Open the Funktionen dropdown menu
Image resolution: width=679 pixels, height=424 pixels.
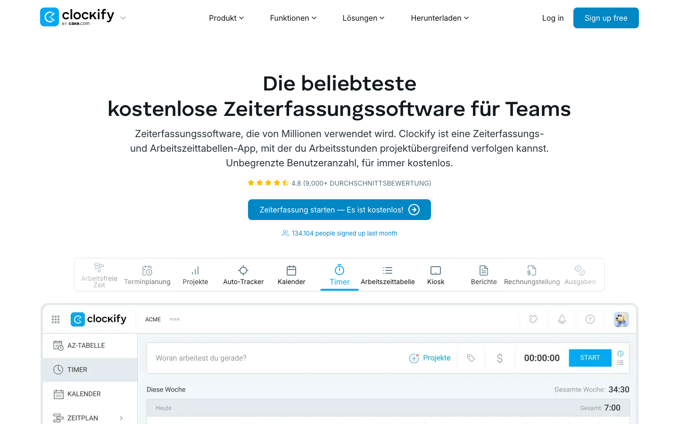pos(293,18)
